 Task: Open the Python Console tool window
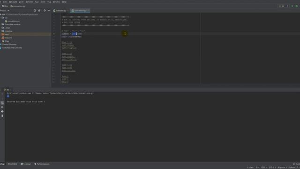[x=42, y=164]
